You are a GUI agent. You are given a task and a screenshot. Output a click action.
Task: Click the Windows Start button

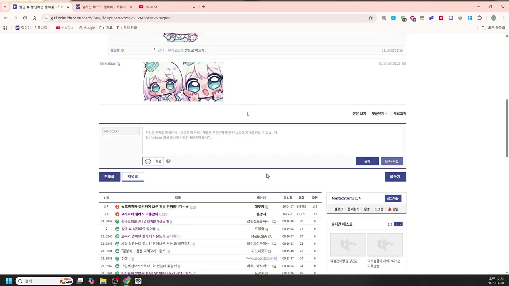(x=8, y=281)
